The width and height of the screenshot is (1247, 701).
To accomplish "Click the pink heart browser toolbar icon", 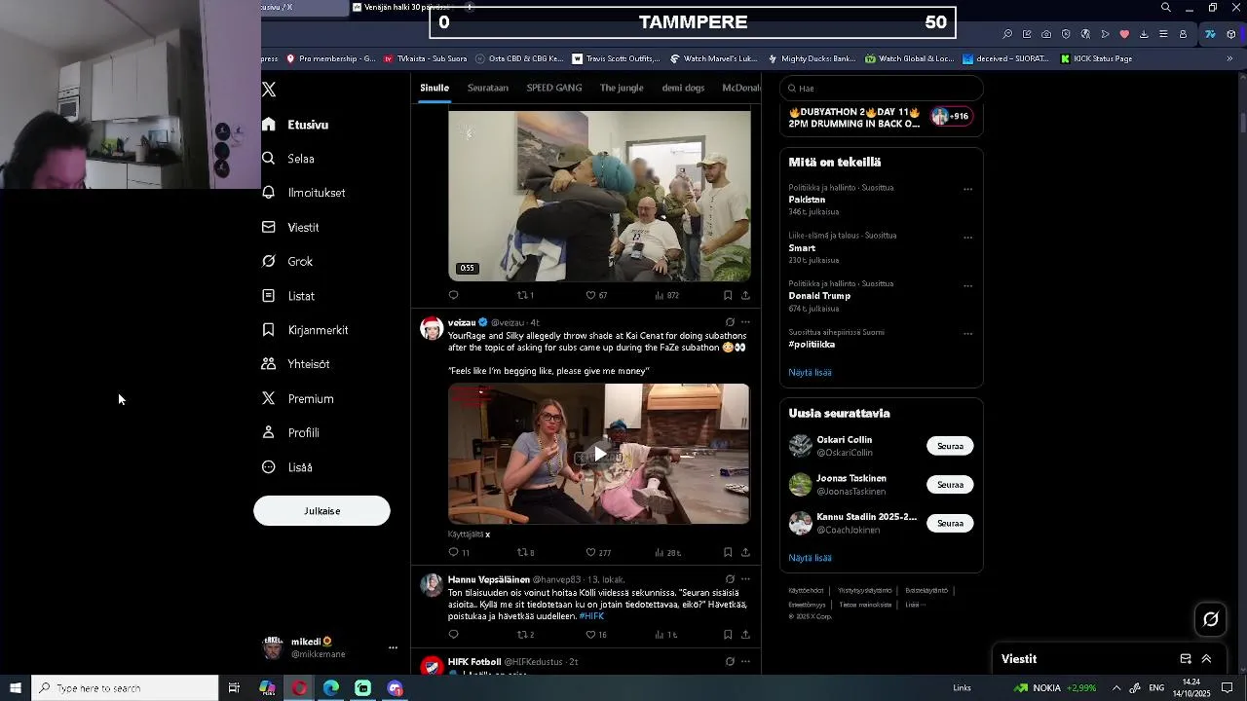I will [1124, 34].
